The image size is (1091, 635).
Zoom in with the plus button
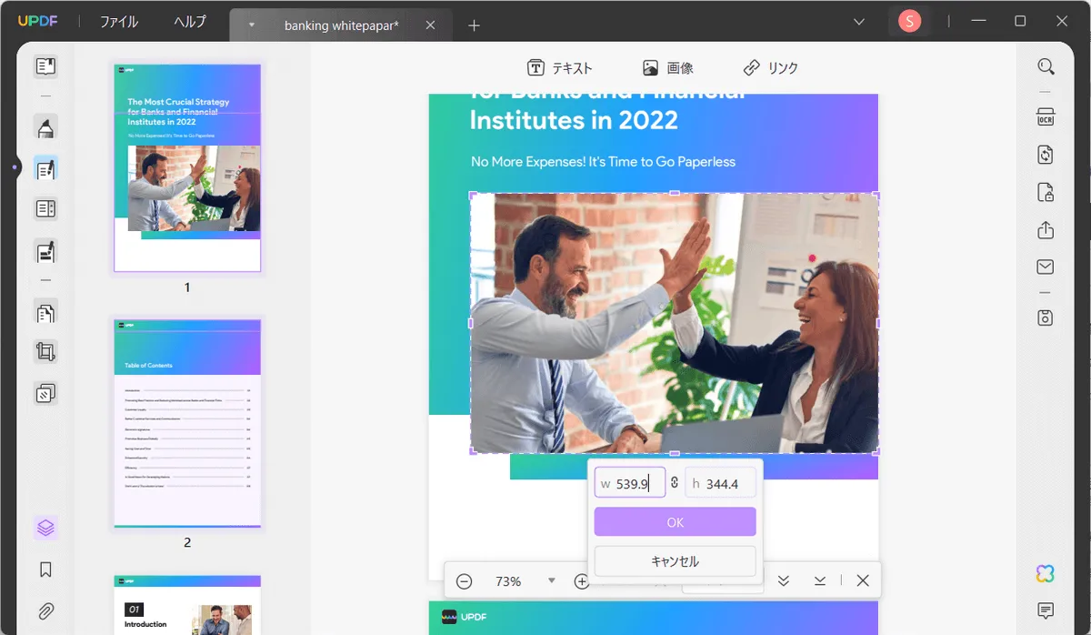(x=582, y=580)
